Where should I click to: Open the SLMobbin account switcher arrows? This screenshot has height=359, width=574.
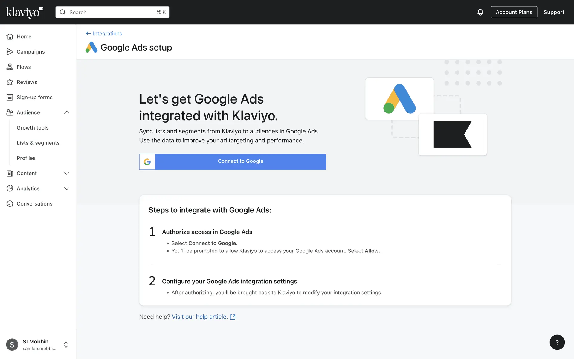click(66, 345)
